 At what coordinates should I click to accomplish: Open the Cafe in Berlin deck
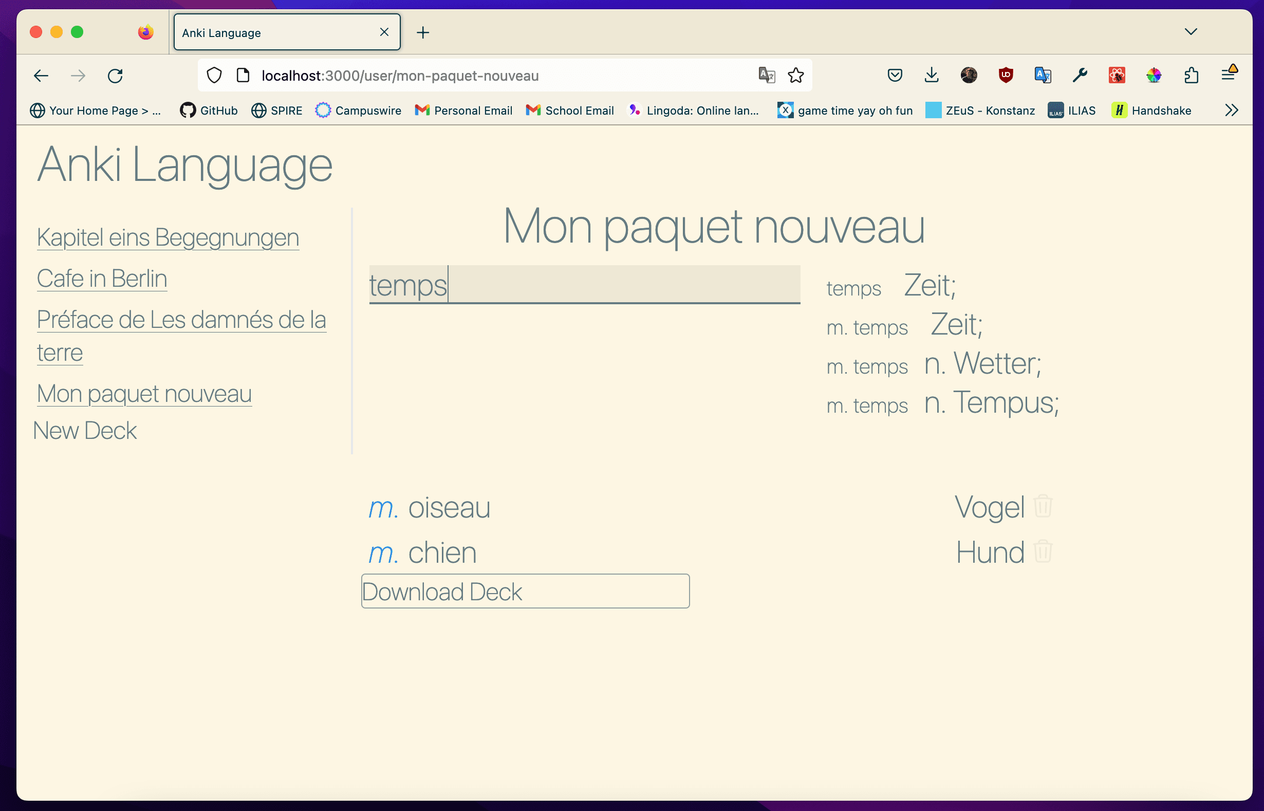point(102,278)
